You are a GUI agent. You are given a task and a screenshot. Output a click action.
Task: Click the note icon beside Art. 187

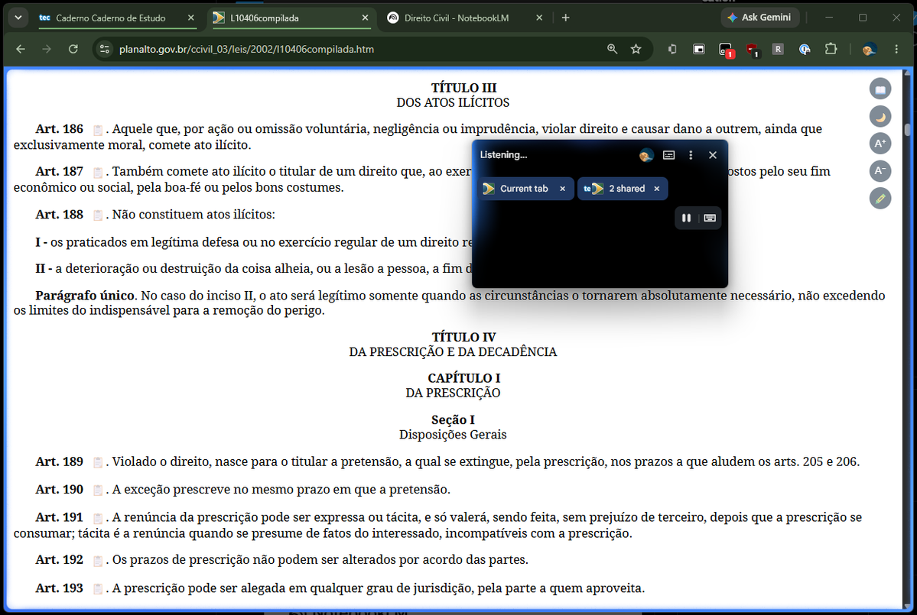[98, 173]
